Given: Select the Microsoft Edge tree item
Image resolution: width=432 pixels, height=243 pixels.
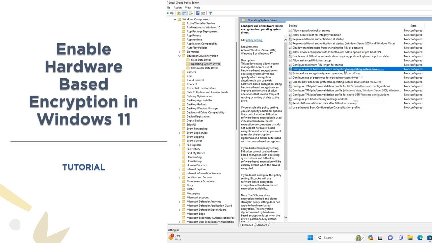Looking at the screenshot, I should click(x=196, y=214).
